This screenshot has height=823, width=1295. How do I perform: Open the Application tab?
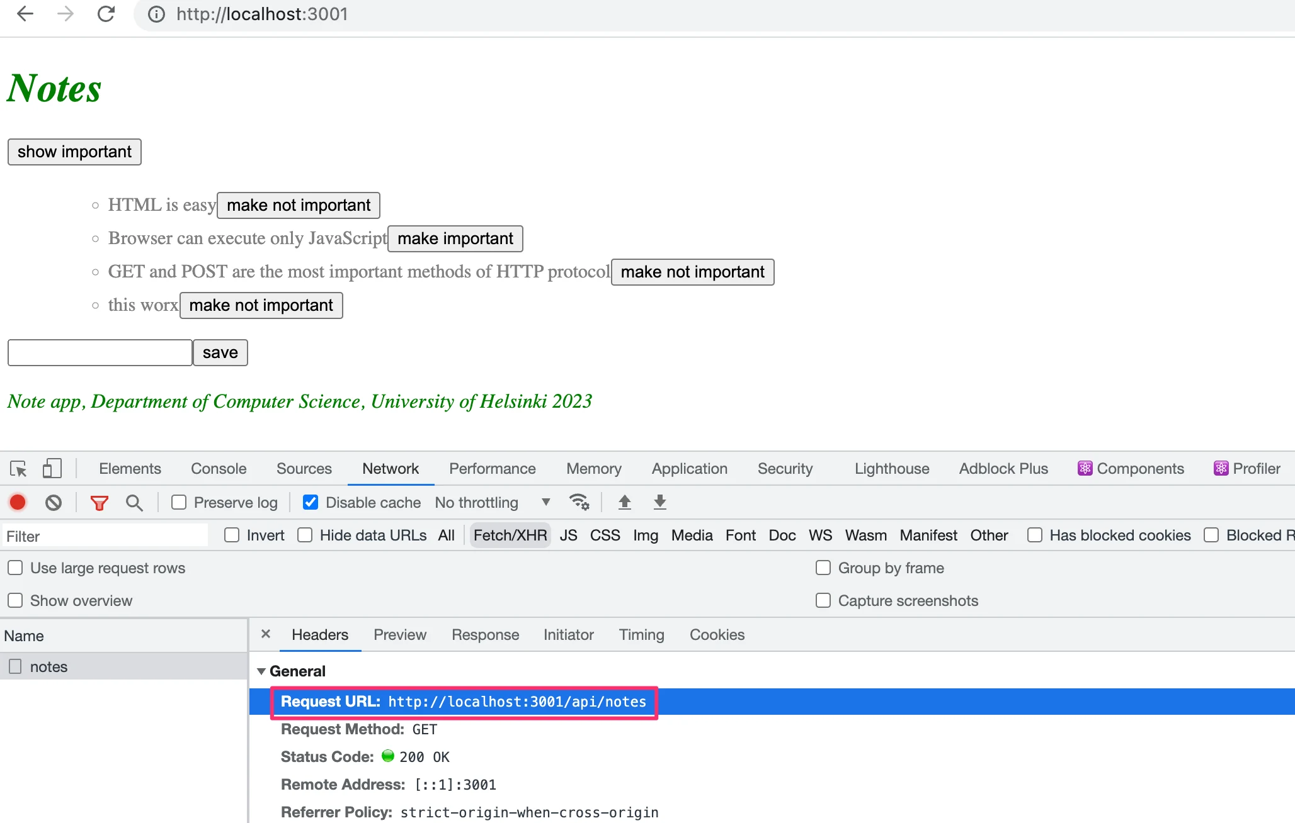(x=690, y=469)
